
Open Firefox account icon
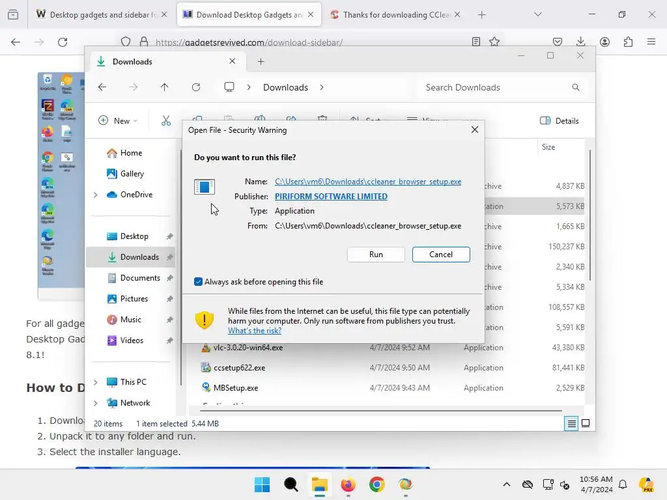click(604, 42)
